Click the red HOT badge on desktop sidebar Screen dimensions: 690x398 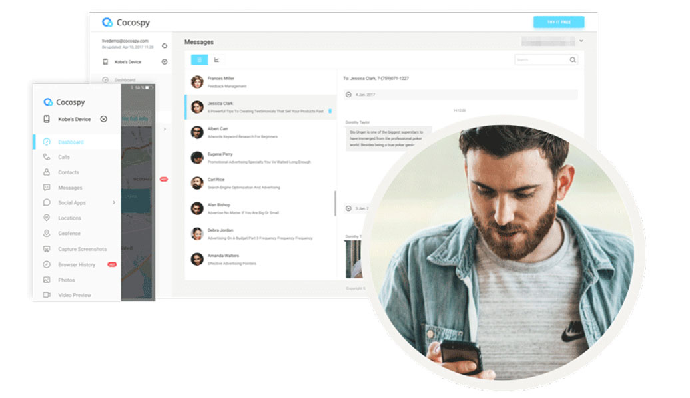tap(164, 180)
